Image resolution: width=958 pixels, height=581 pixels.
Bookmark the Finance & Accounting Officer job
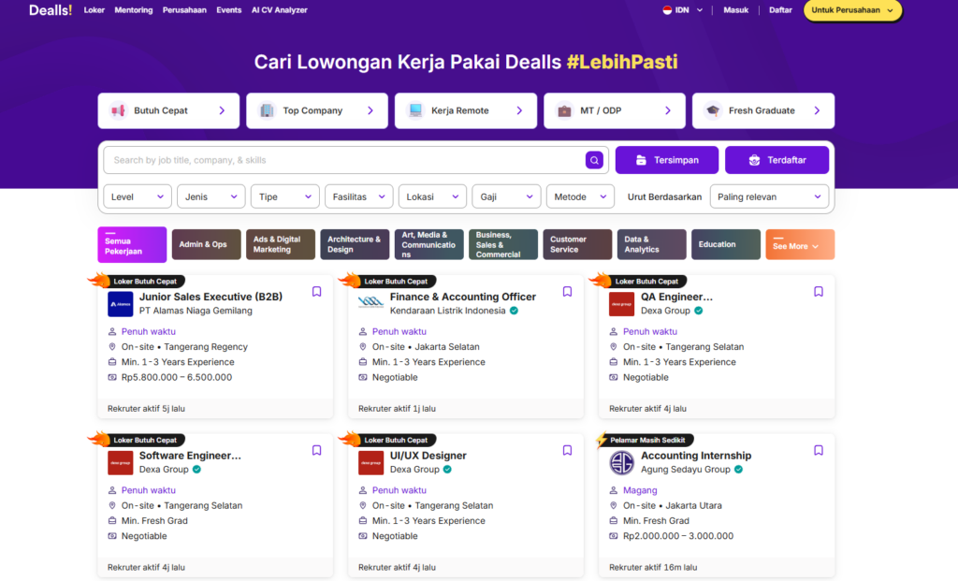[567, 291]
